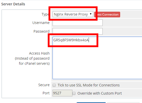142x103 pixels.
Task: Click the empty area of the Access Hash textarea
Action: pyautogui.click(x=97, y=62)
